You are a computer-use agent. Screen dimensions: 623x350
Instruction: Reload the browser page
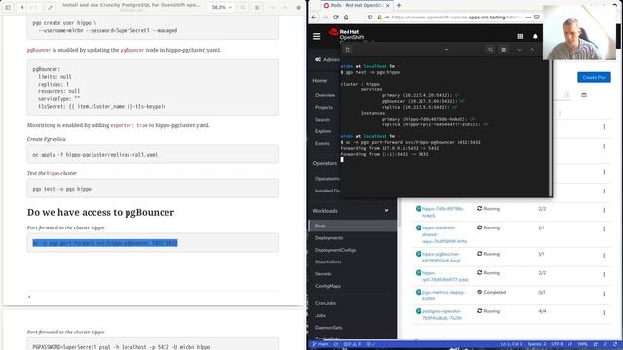(x=336, y=17)
